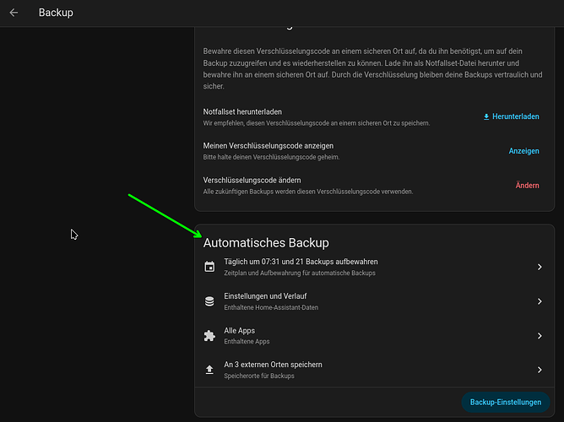Click the calendar icon for the daily schedule

click(x=209, y=267)
